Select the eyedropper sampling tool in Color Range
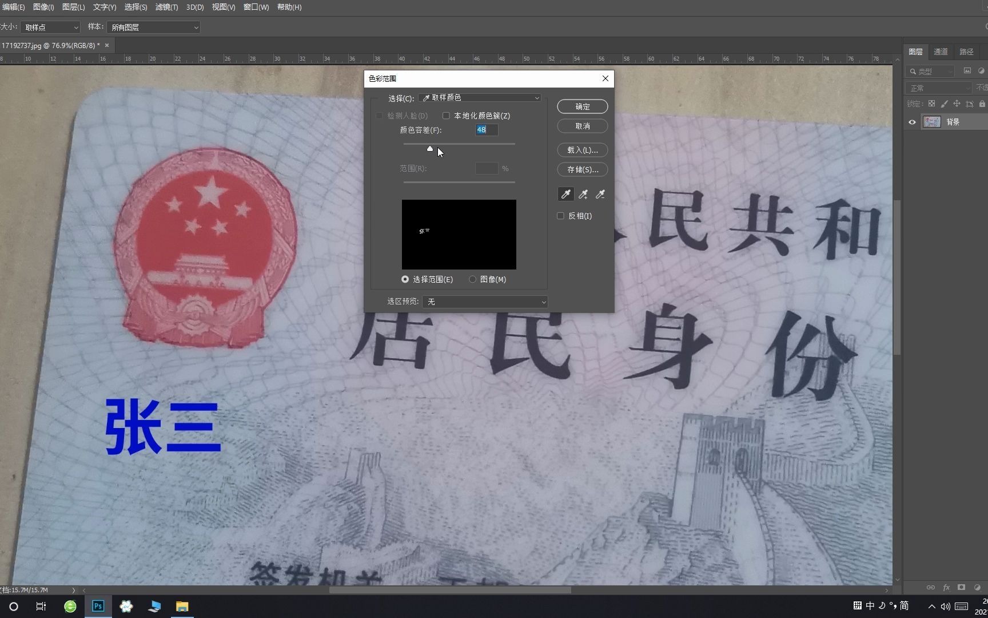This screenshot has height=618, width=988. point(566,195)
